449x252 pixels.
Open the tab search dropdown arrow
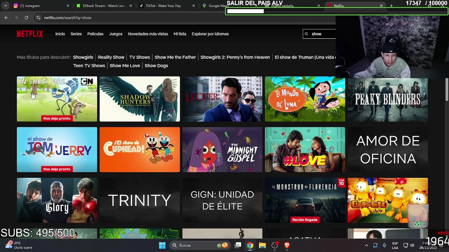pyautogui.click(x=5, y=6)
